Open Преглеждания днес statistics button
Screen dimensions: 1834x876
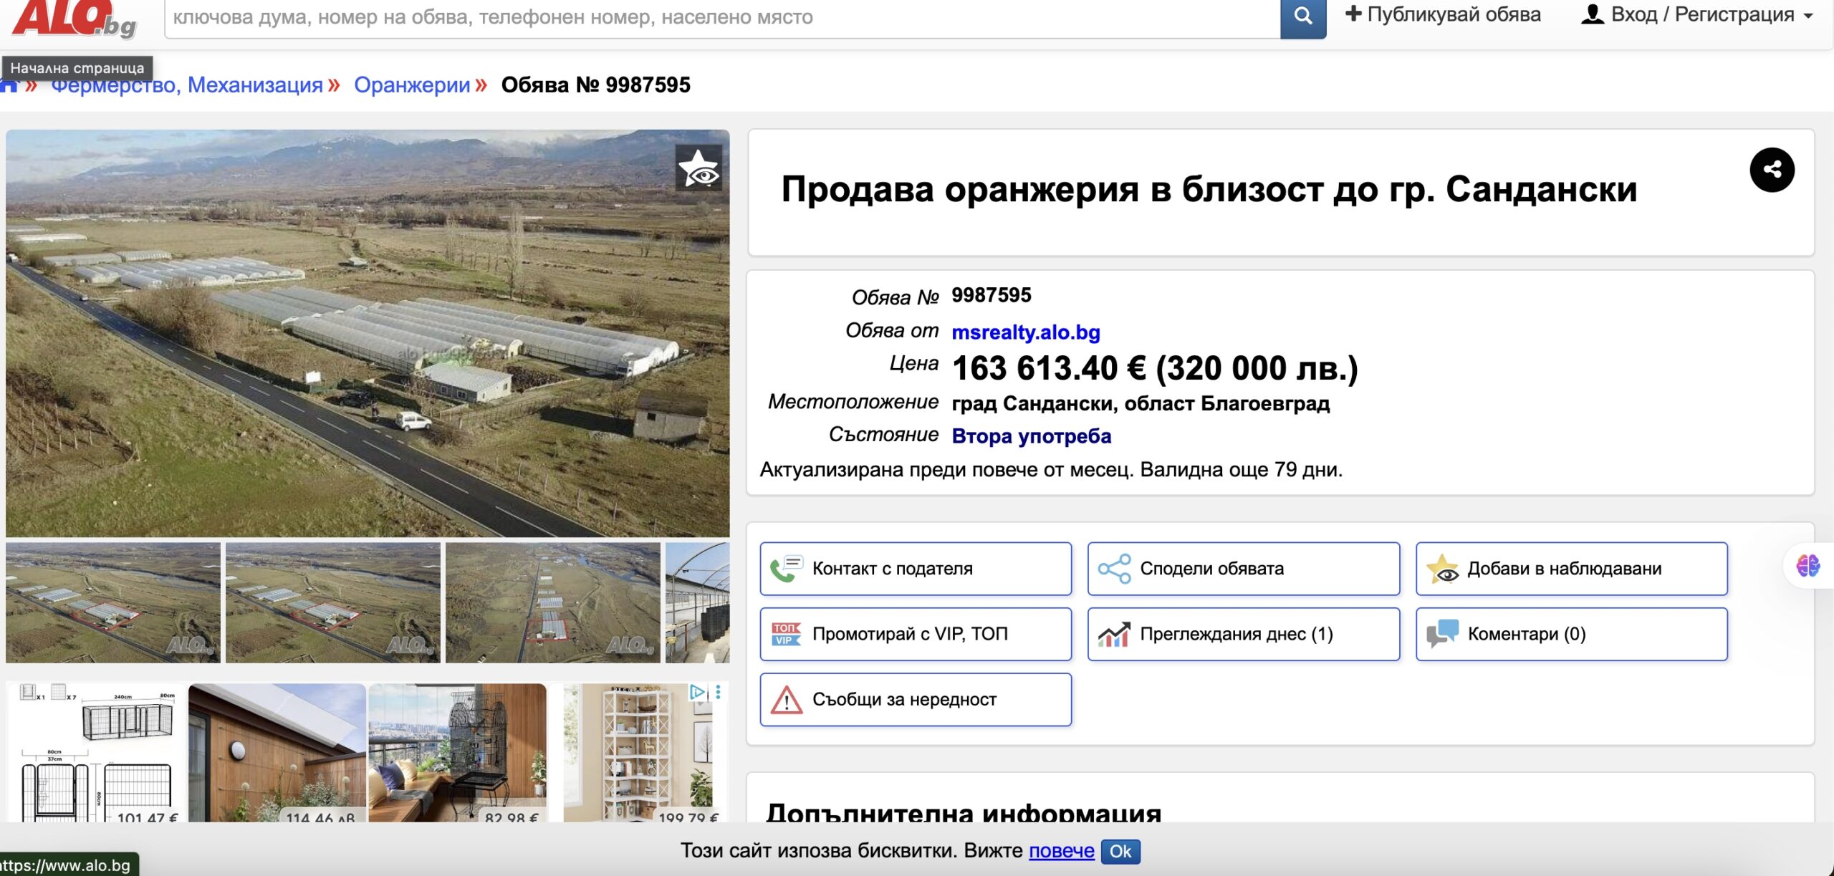click(1243, 634)
